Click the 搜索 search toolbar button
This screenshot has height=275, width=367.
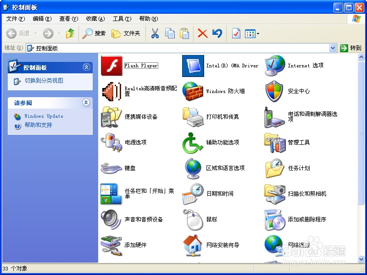click(x=94, y=33)
